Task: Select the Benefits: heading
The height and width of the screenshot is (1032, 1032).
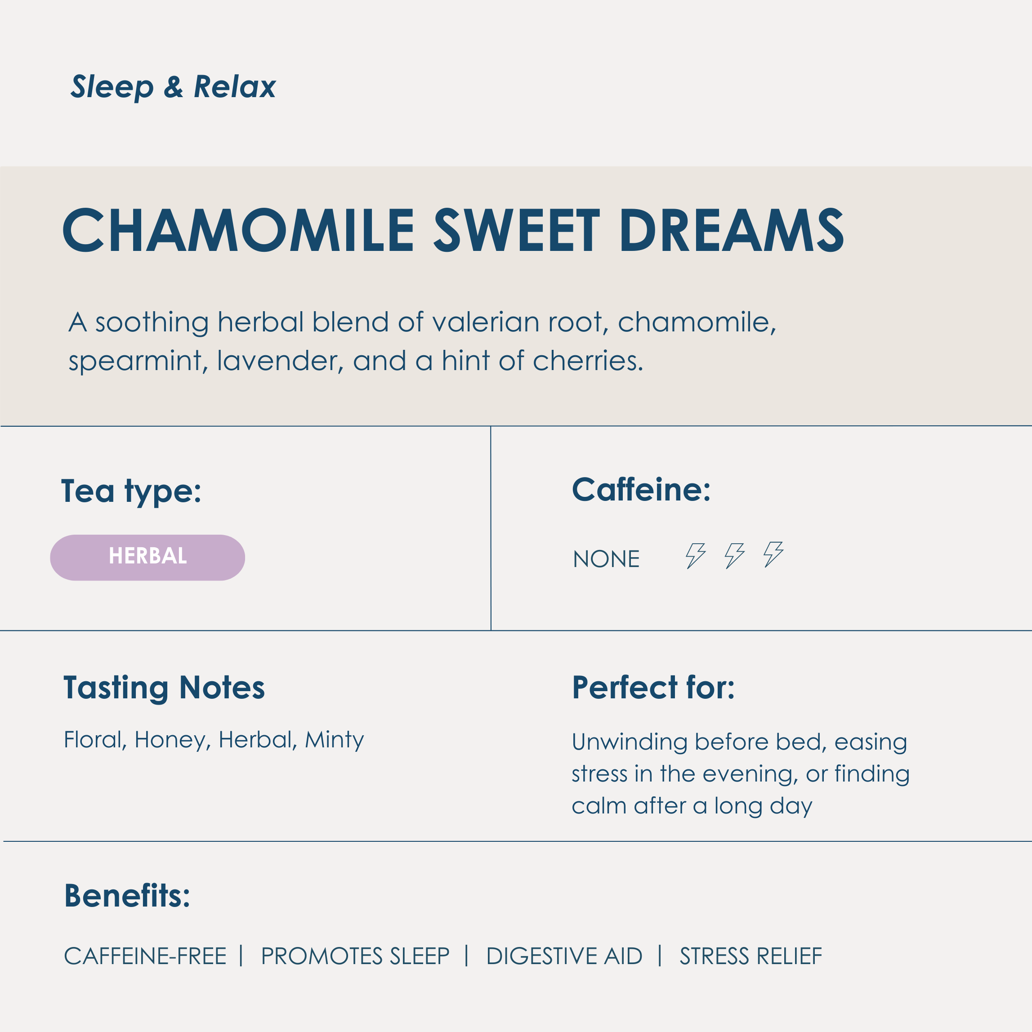Action: pyautogui.click(x=127, y=896)
